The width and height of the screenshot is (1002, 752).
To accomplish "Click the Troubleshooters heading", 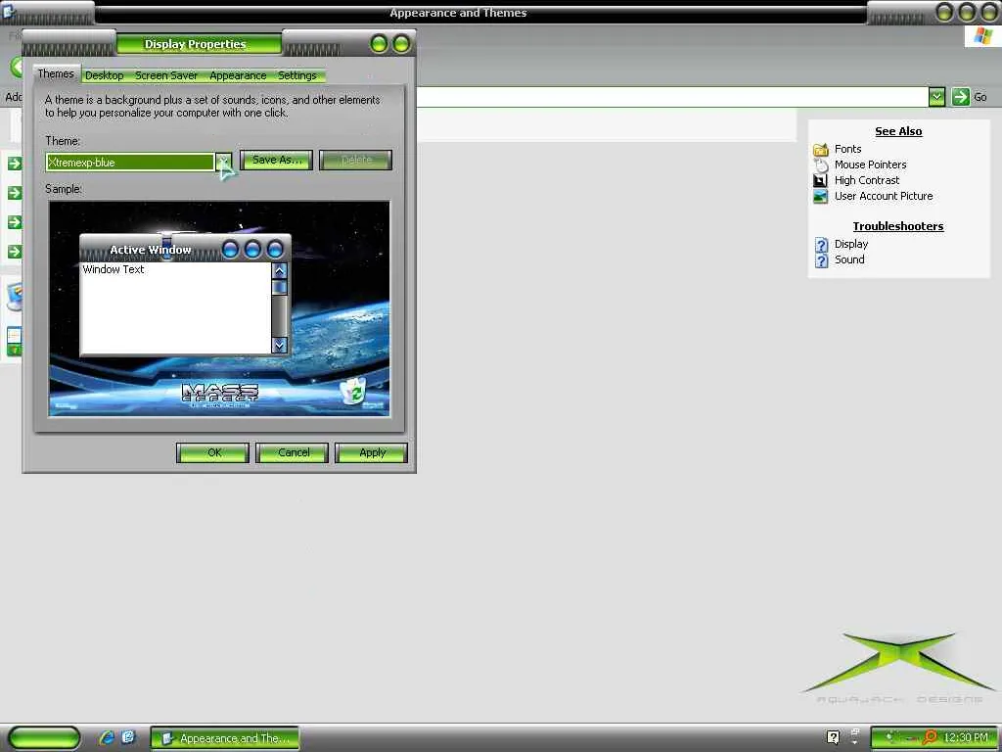I will [898, 226].
